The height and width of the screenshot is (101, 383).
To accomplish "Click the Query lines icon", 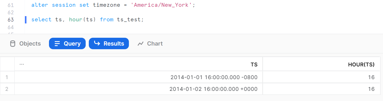I will pos(57,44).
